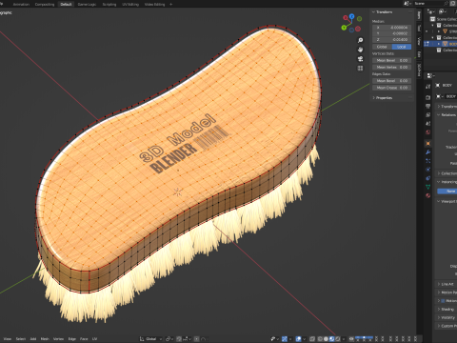Screen dimensions: 457x343
Task: Add a new workspace with plus button
Action: point(171,4)
